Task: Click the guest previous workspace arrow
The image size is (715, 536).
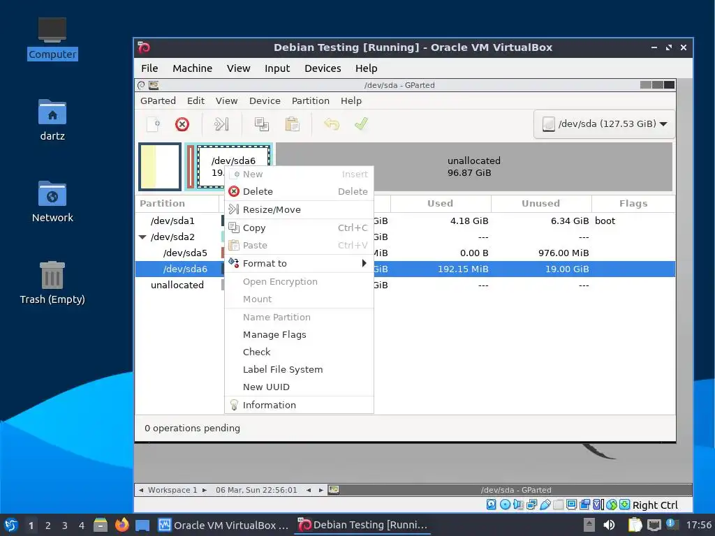Action: pyautogui.click(x=141, y=491)
